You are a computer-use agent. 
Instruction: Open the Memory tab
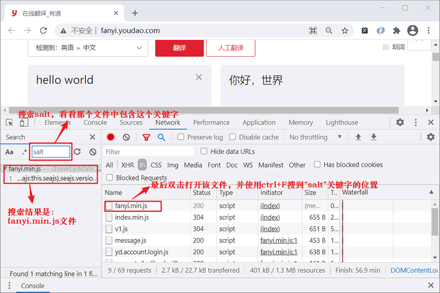[301, 123]
